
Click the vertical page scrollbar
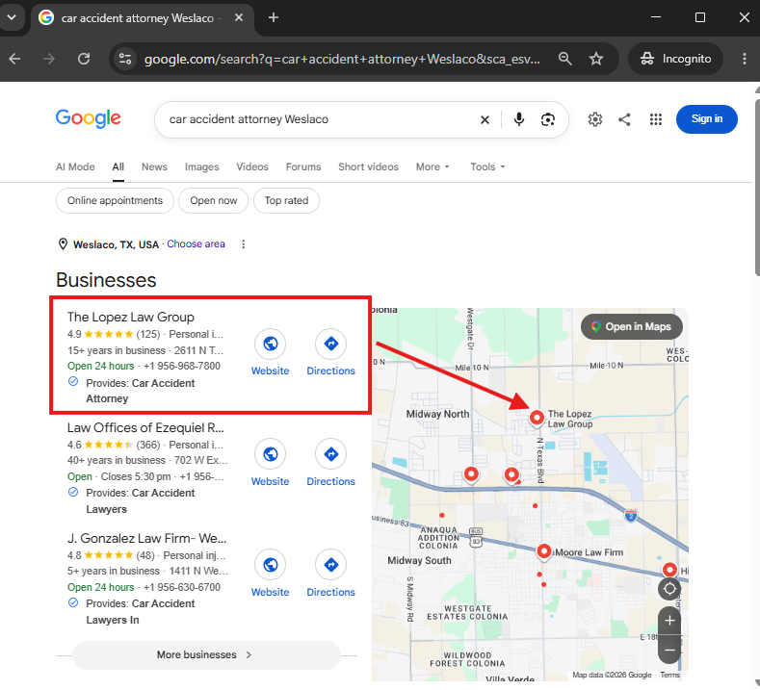[x=756, y=188]
